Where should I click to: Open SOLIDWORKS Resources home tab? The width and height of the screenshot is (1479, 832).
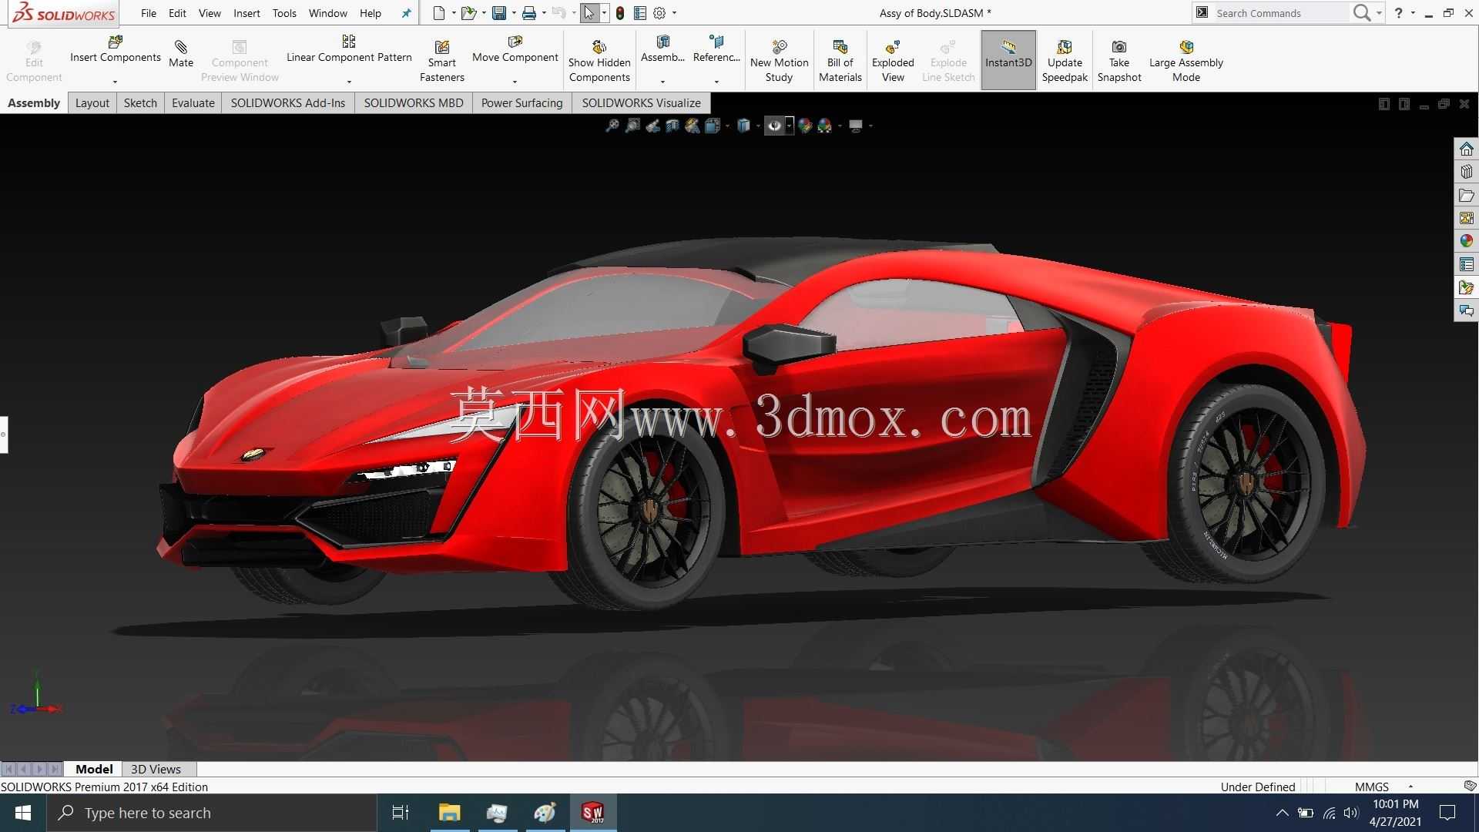coord(1466,149)
